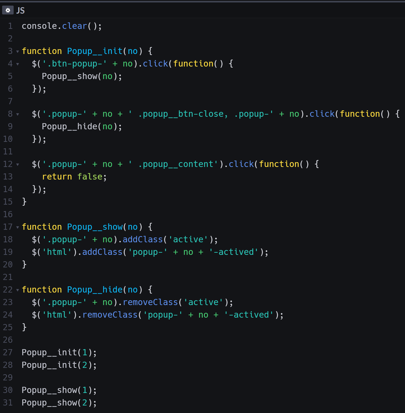Collapse the fold arrow on line 8
This screenshot has height=413, width=405.
point(18,114)
